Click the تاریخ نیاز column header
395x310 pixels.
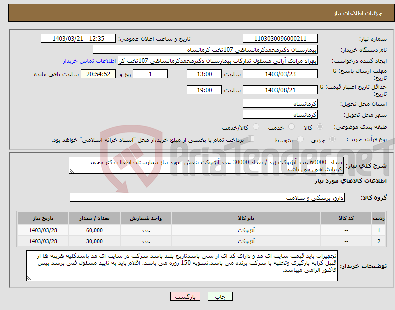click(x=43, y=218)
